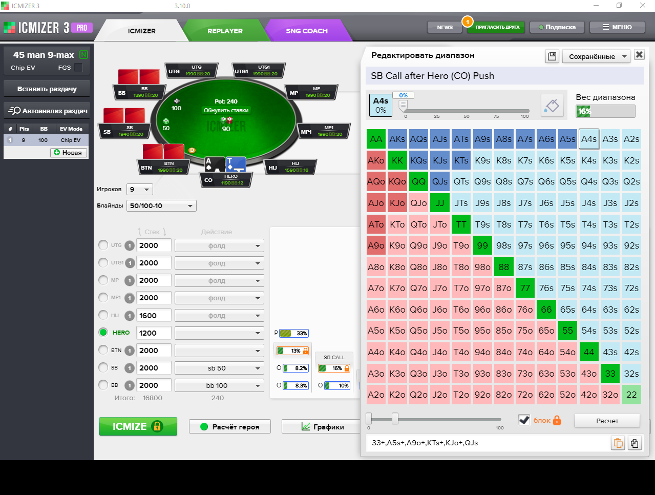655x495 pixels.
Task: Switch to the REPLAYER tab
Action: pos(225,31)
